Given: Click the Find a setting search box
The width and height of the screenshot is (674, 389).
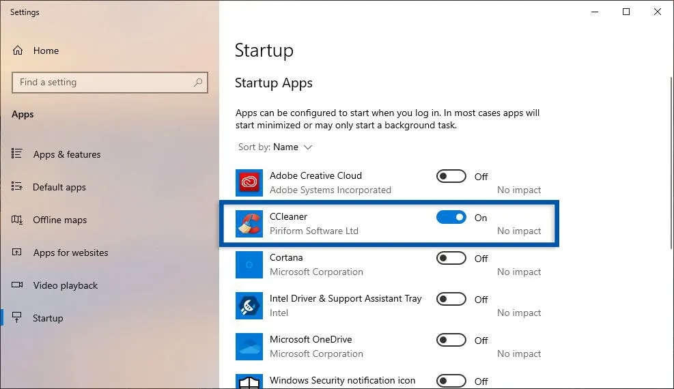Looking at the screenshot, I should tap(110, 83).
